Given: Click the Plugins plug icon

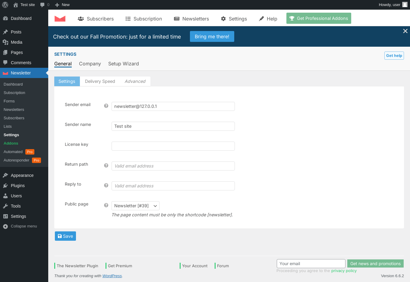Looking at the screenshot, I should [x=5, y=186].
